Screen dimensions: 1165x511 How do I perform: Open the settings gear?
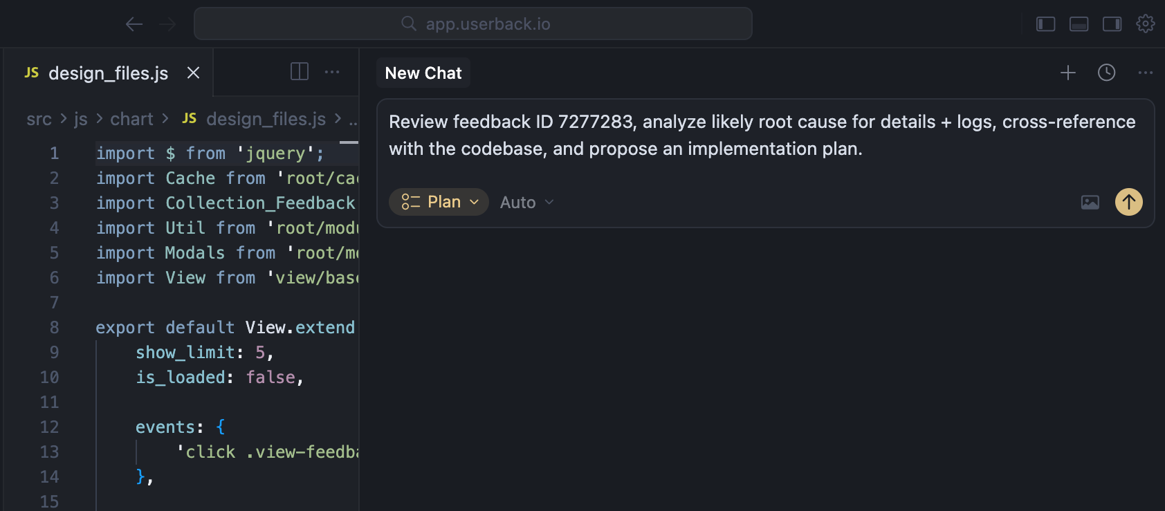coord(1146,23)
